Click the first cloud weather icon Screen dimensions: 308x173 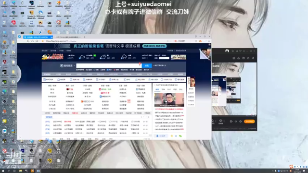[x=82, y=57]
